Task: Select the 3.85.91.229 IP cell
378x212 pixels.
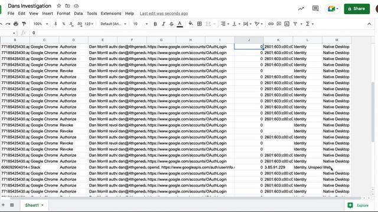Action: (278, 167)
